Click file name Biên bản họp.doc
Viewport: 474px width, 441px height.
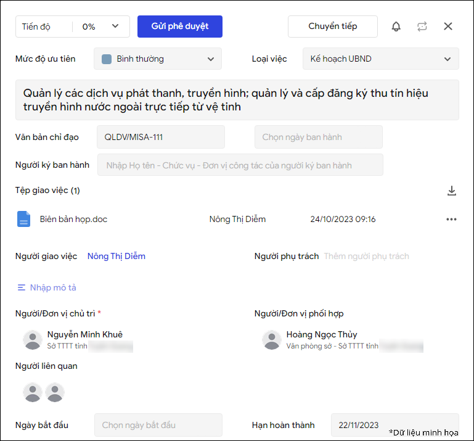click(x=73, y=219)
